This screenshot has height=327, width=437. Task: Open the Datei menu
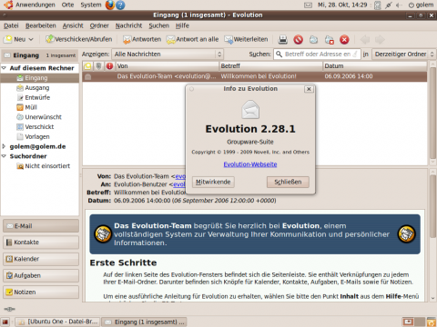pos(11,25)
